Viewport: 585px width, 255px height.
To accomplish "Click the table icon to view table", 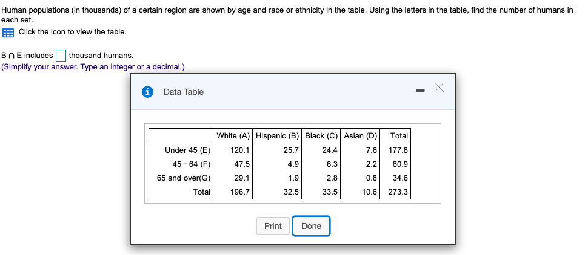I will click(8, 33).
